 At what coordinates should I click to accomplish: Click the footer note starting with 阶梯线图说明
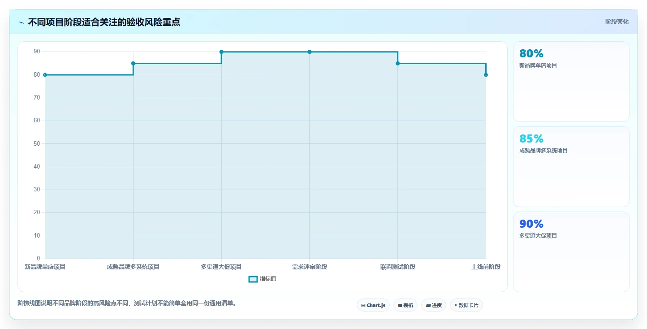pos(127,303)
